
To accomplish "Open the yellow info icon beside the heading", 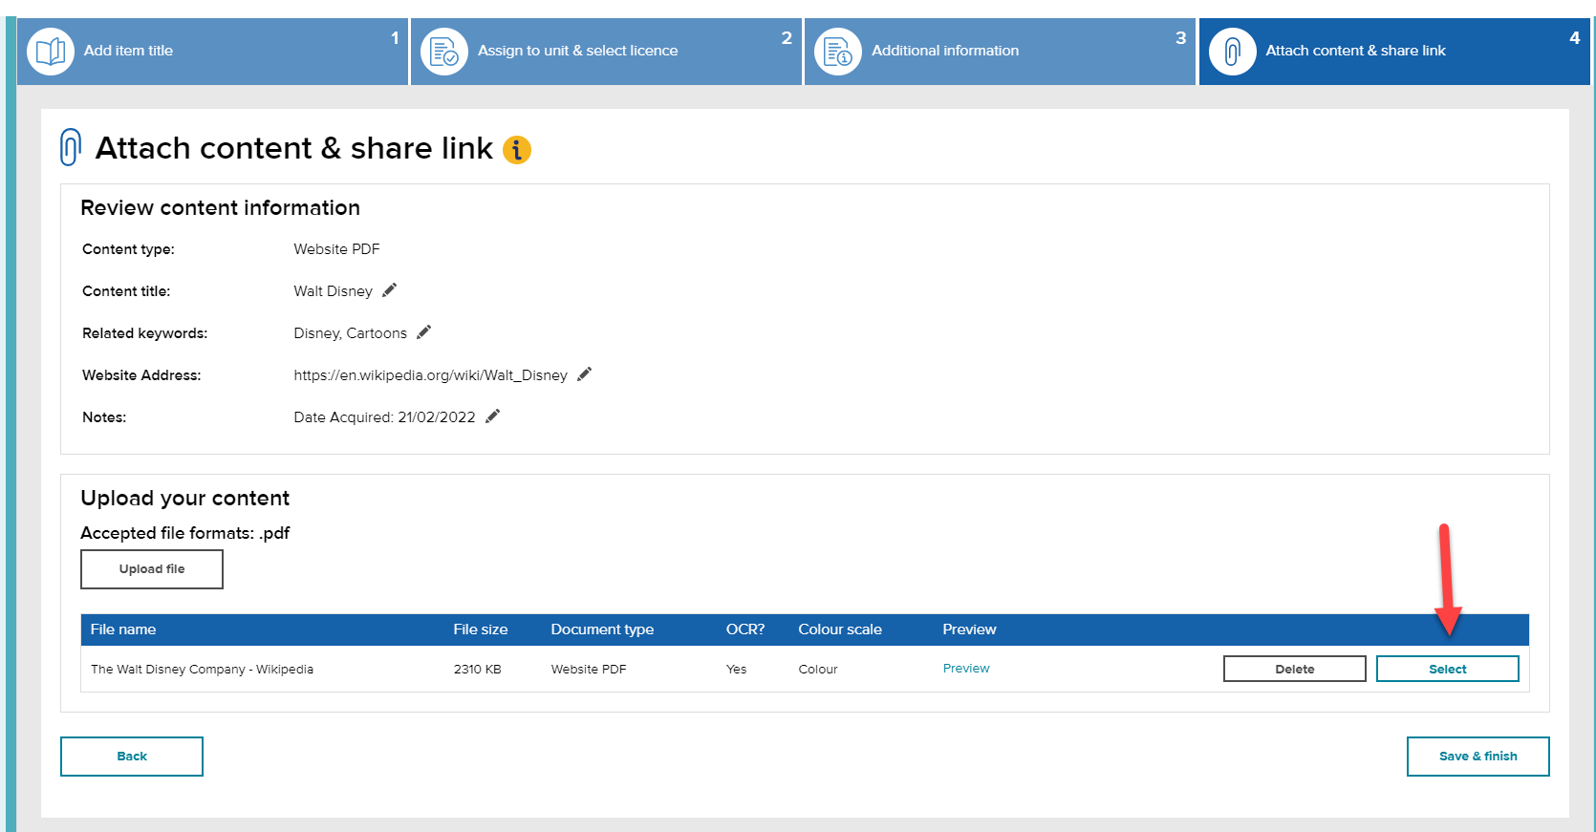I will (517, 150).
